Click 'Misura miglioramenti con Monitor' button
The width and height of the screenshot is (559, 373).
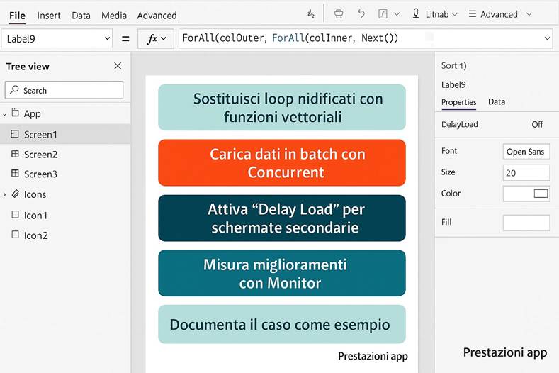tap(281, 273)
